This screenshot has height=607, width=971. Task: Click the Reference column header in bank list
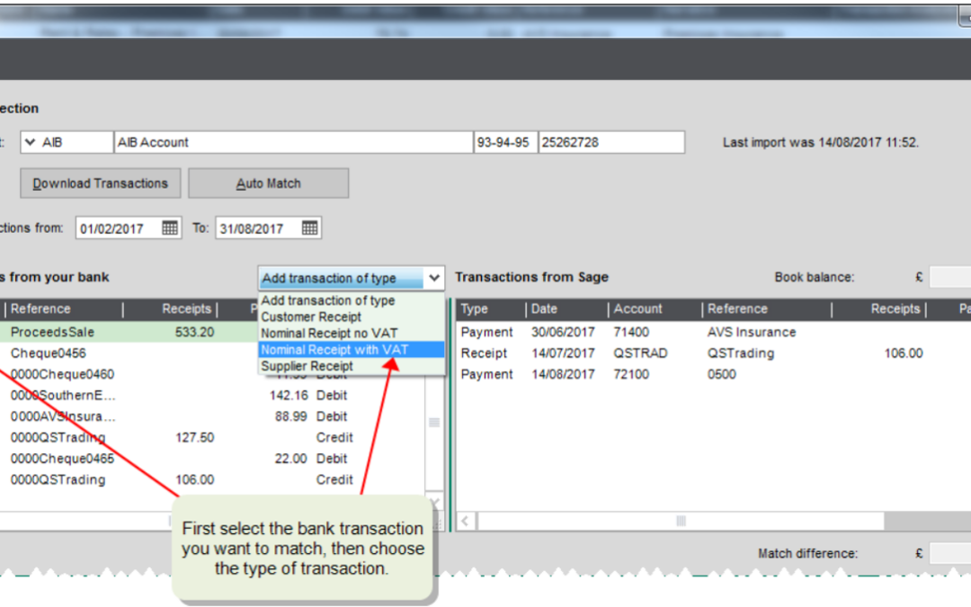point(40,308)
